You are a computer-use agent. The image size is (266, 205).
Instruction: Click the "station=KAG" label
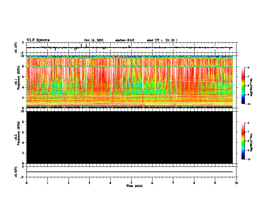click(x=125, y=40)
